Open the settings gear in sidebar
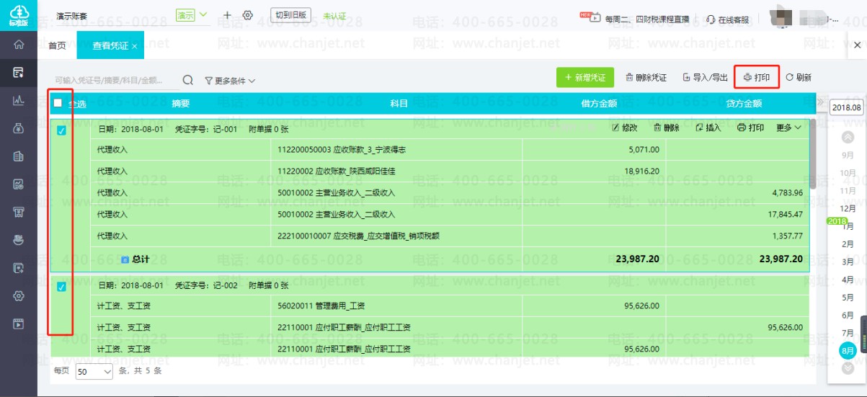 tap(19, 295)
